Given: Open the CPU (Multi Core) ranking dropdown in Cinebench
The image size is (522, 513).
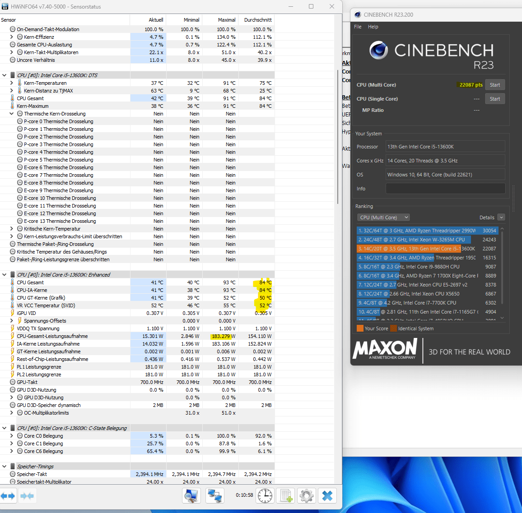Looking at the screenshot, I should click(383, 217).
